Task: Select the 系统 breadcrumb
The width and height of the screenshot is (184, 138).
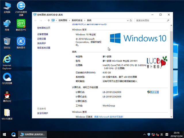Action: [x=89, y=20]
